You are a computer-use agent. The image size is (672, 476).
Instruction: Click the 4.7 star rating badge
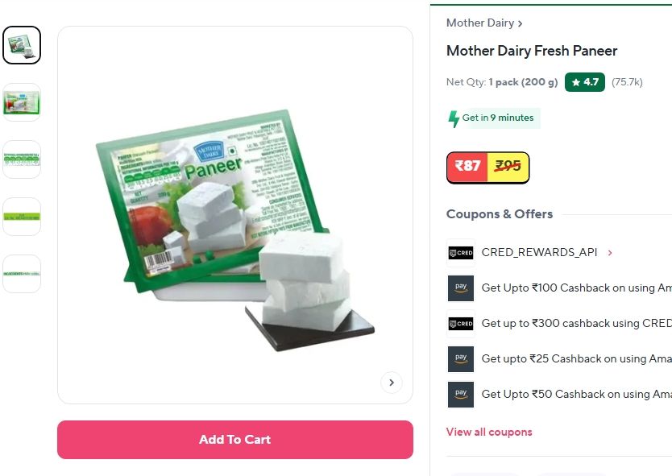tap(584, 82)
